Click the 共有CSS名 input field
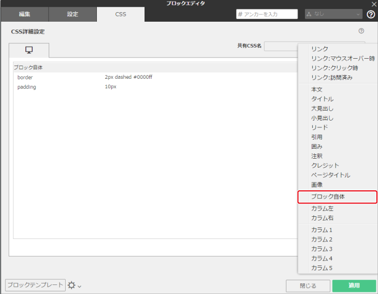This screenshot has height=294, width=378. pyautogui.click(x=281, y=46)
